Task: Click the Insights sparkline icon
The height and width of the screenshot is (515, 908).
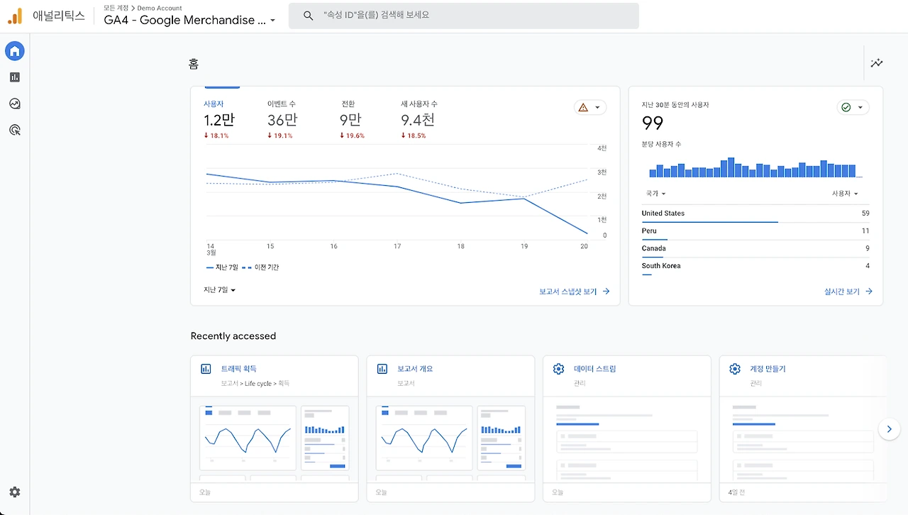Action: click(x=877, y=63)
